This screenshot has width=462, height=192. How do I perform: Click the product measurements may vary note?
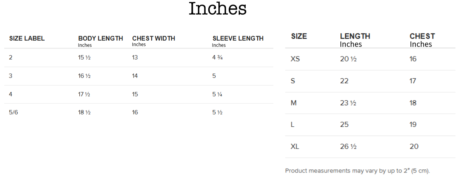[x=357, y=171]
